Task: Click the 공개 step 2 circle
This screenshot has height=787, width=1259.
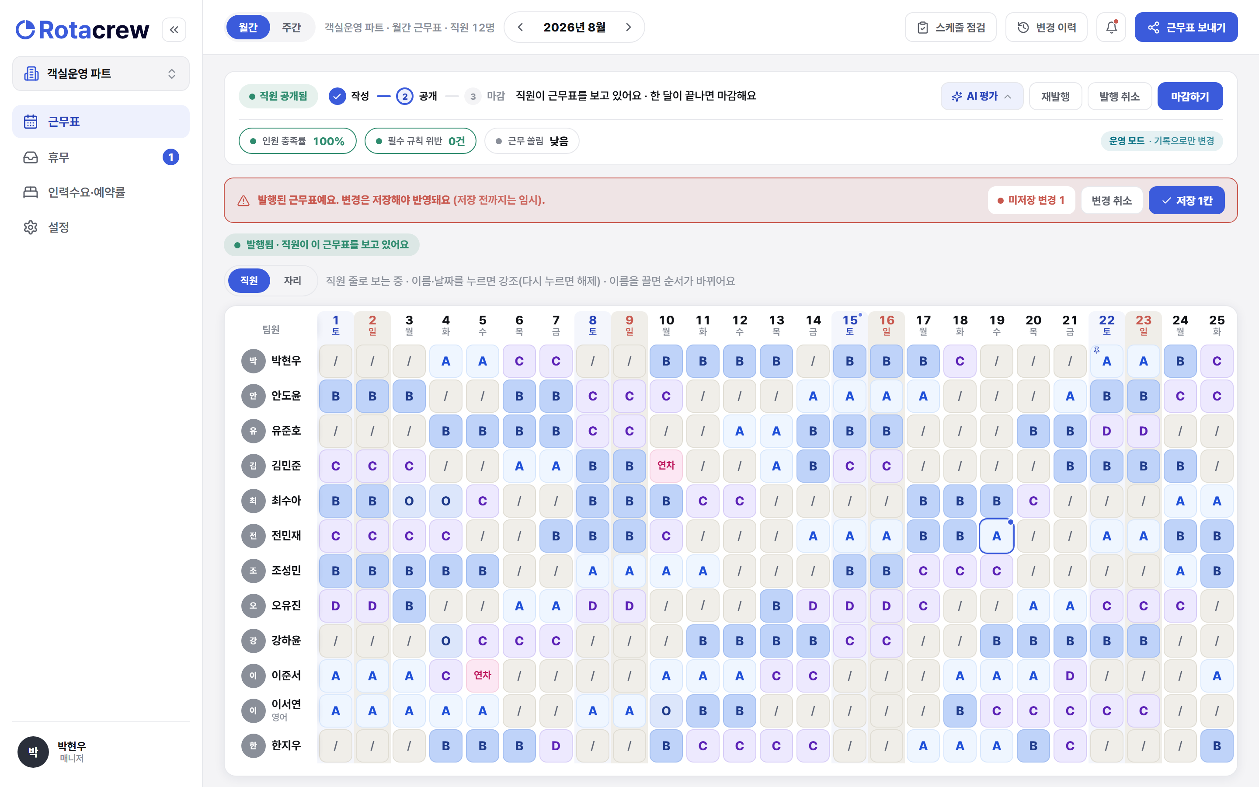Action: 405,96
